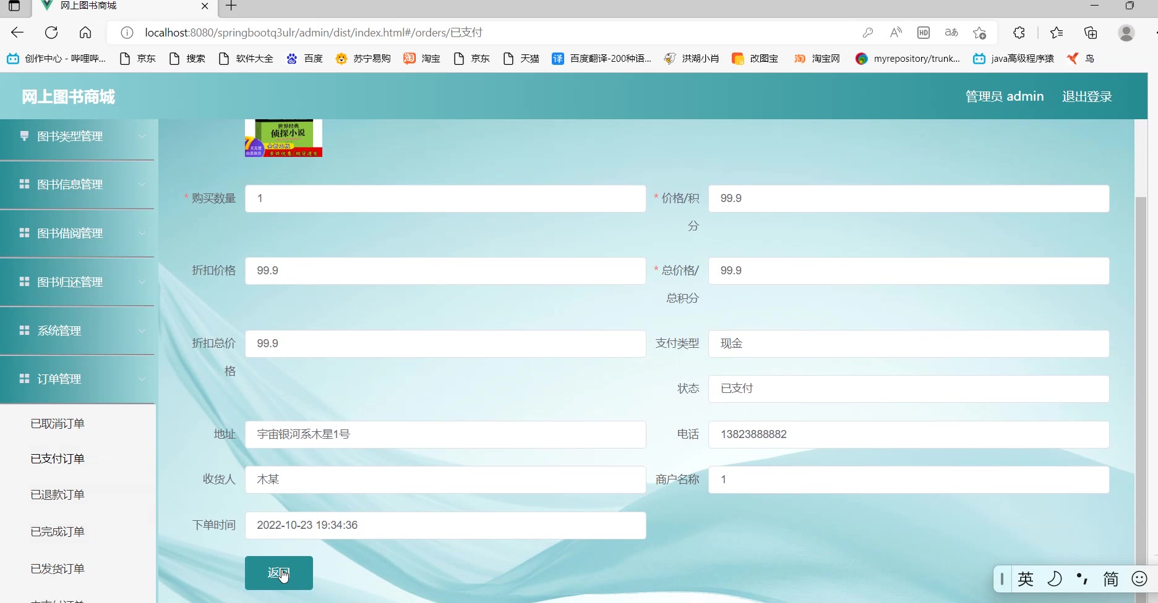Screen dimensions: 1158x603
Task: Open the 已支付订单 submenu
Action: tap(58, 459)
